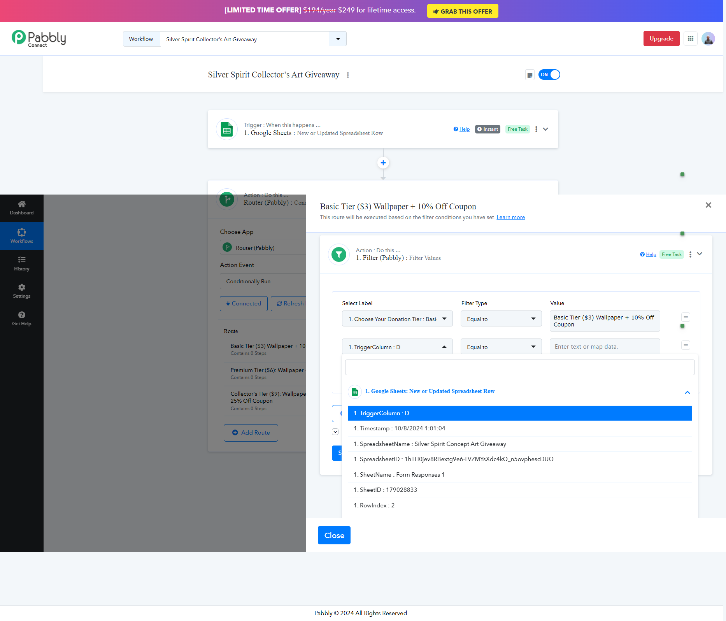Open Google Sheets trigger three-dot options
Viewport: 726px width, 621px height.
(536, 129)
